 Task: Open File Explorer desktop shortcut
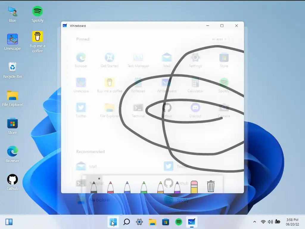point(13,98)
